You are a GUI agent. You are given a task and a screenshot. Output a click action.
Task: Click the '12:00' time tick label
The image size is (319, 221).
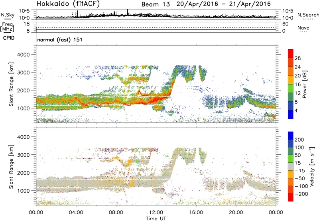pos(156,213)
